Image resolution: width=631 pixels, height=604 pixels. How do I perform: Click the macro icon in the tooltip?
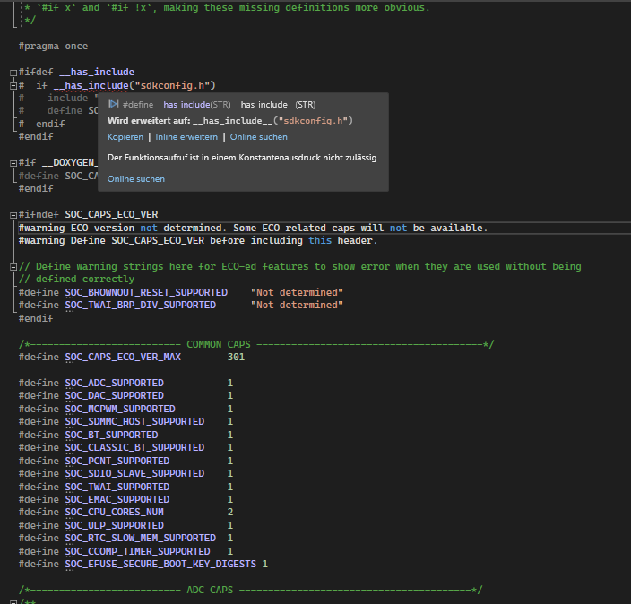point(114,105)
